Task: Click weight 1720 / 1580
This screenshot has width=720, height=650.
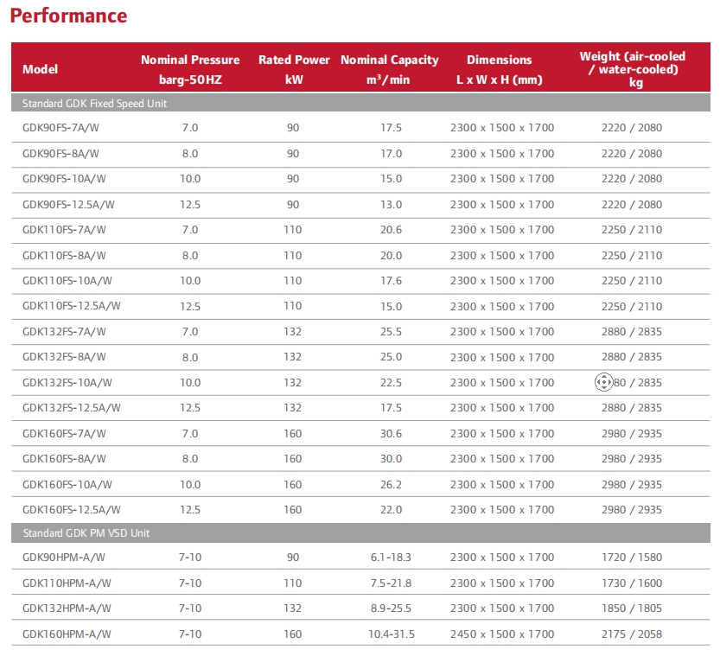Action: point(632,558)
